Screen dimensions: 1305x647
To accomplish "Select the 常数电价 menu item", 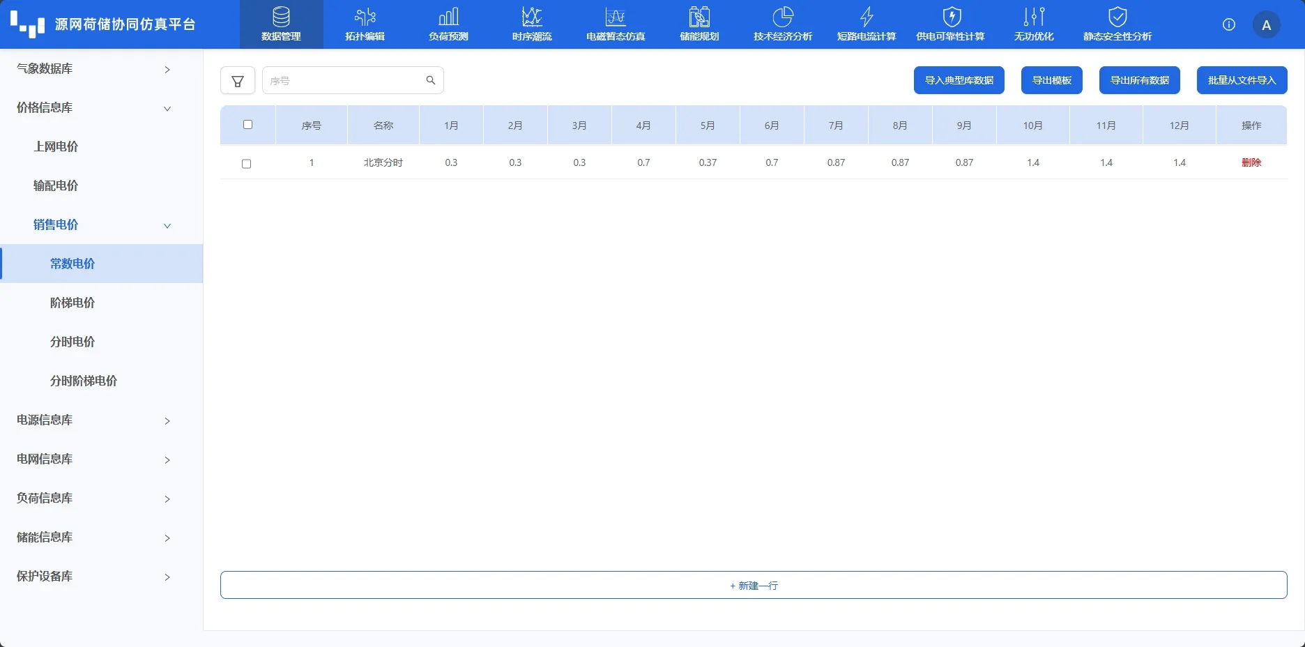I will click(x=101, y=264).
